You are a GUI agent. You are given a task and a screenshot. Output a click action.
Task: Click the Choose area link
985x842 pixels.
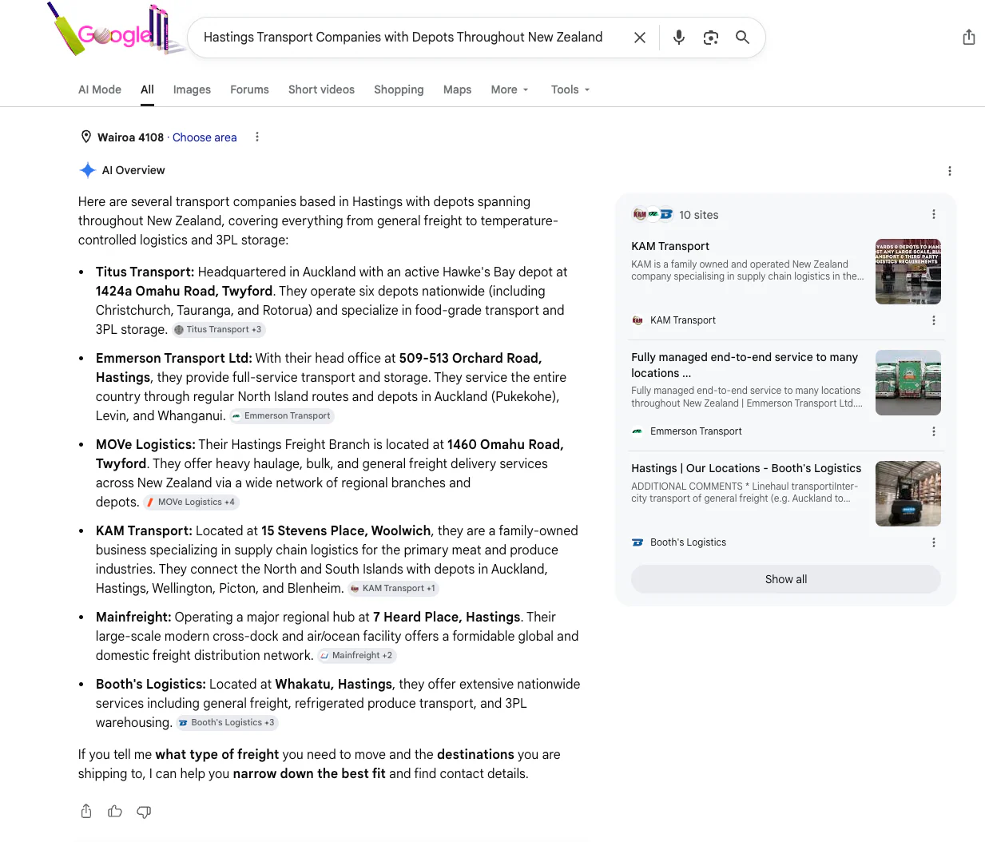205,137
